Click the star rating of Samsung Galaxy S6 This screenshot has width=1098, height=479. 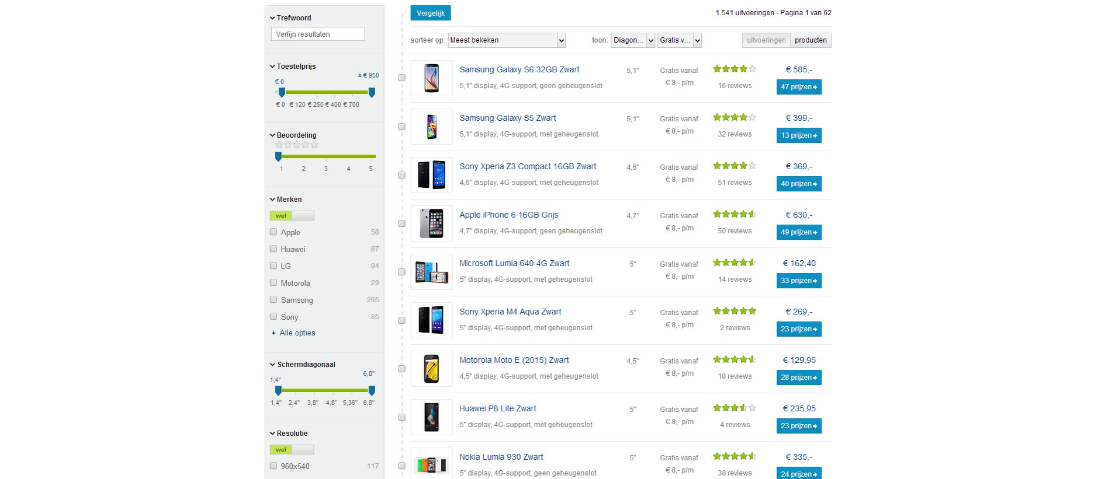point(735,69)
